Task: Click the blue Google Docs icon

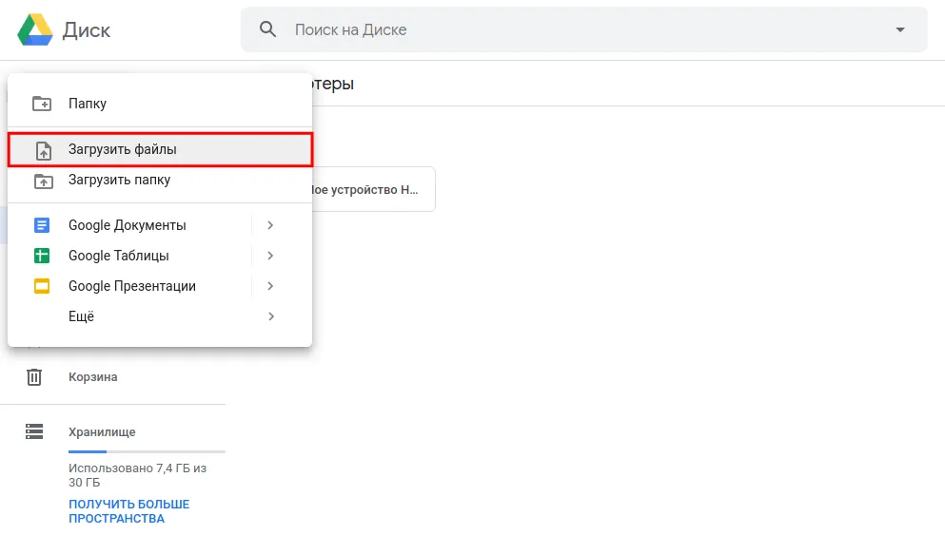Action: pos(42,225)
